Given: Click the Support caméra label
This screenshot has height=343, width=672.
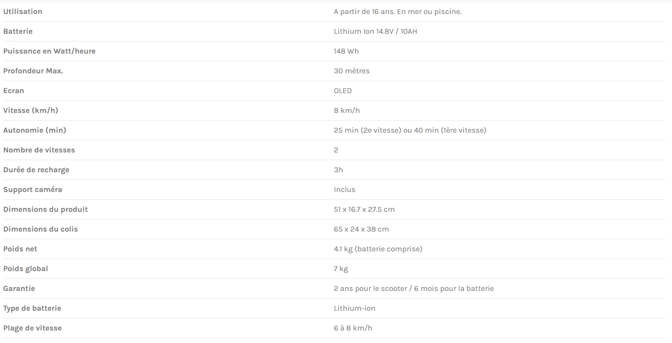Looking at the screenshot, I should 33,190.
